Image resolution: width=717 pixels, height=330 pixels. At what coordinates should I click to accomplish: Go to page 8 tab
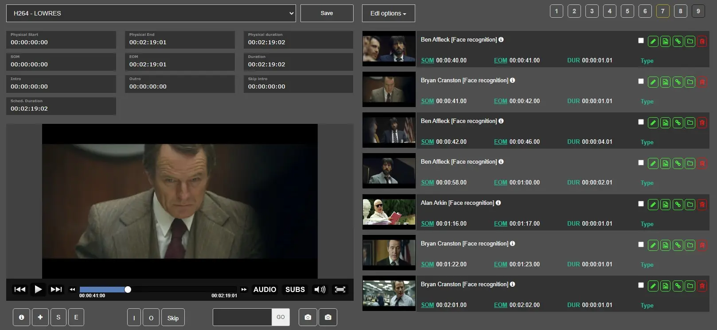tap(680, 11)
